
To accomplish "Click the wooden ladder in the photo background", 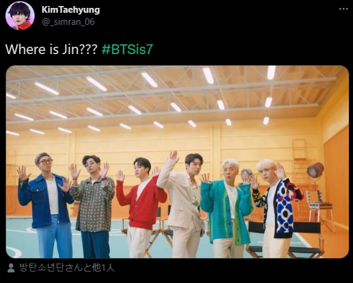I will 300,159.
